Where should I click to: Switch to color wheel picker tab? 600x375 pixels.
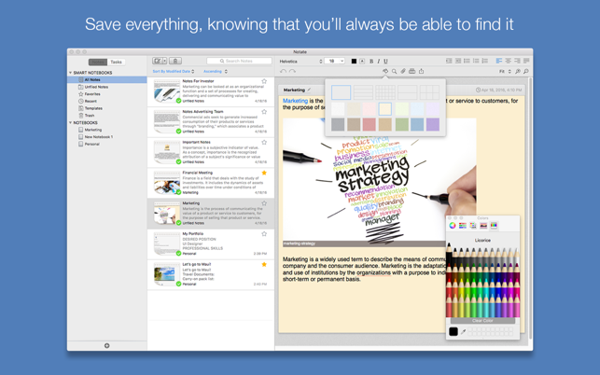pyautogui.click(x=453, y=226)
